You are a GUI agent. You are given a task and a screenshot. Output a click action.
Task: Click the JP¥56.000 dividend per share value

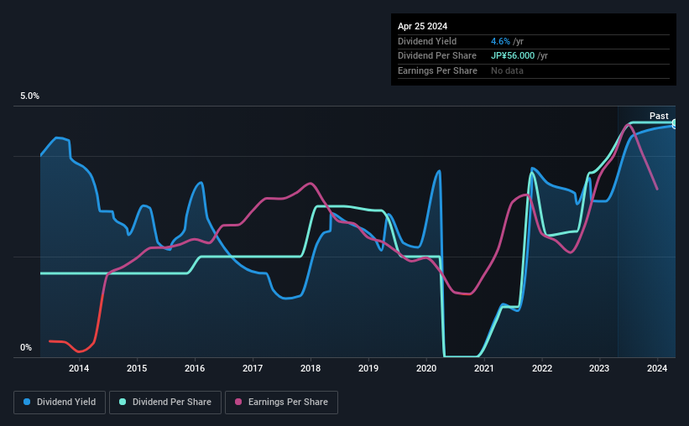click(x=513, y=56)
